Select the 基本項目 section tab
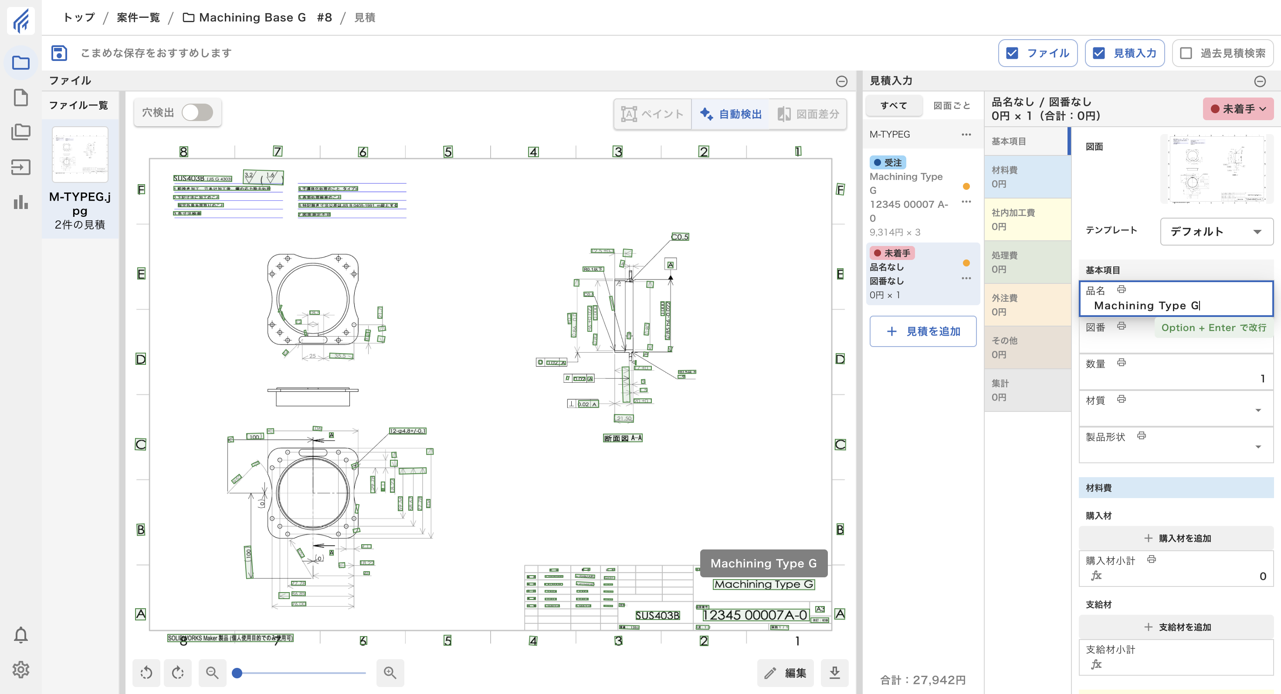The image size is (1281, 694). 1027,141
